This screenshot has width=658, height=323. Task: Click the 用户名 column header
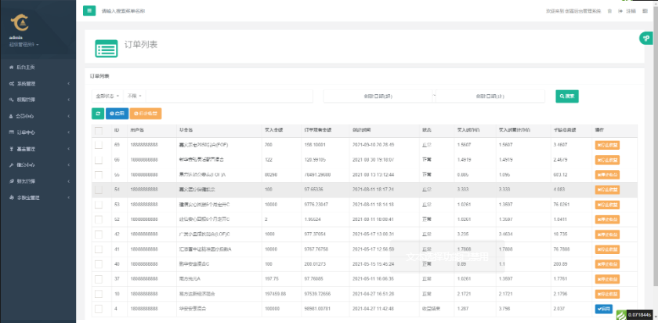(x=137, y=131)
